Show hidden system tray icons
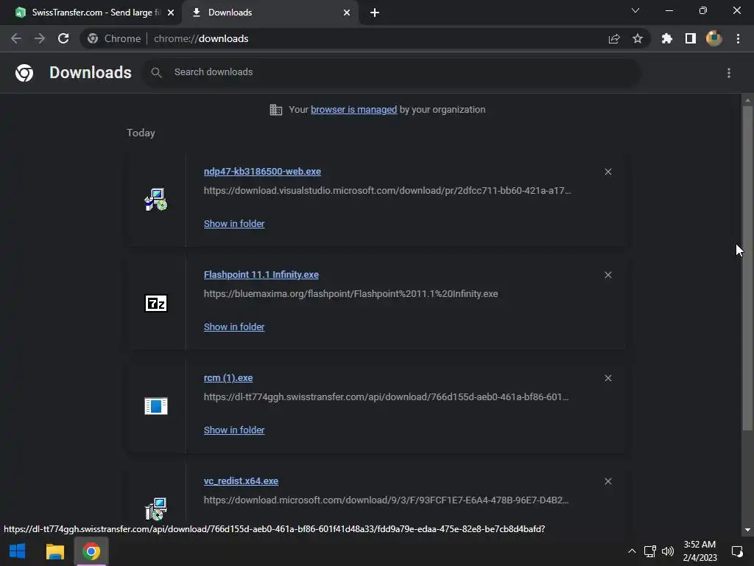Viewport: 754px width, 566px height. 632,551
